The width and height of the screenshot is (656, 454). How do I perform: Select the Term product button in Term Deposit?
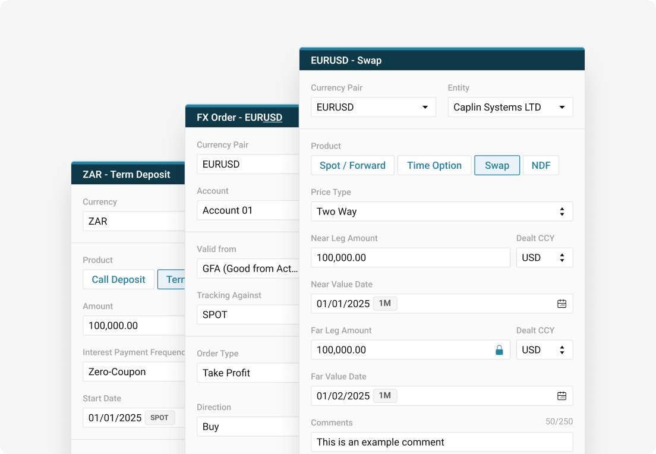(x=171, y=279)
